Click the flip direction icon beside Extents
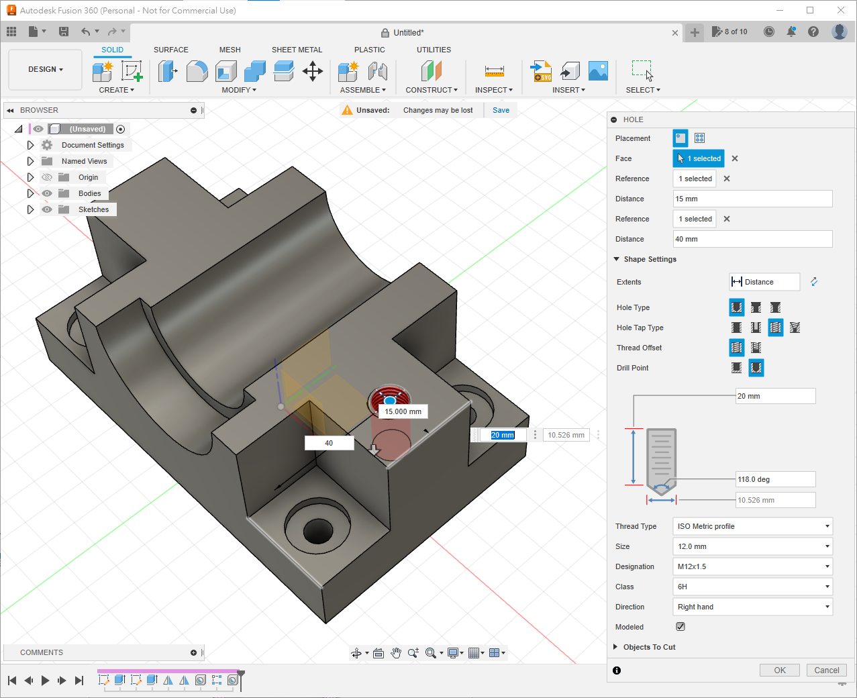Viewport: 857px width, 698px height. tap(814, 282)
